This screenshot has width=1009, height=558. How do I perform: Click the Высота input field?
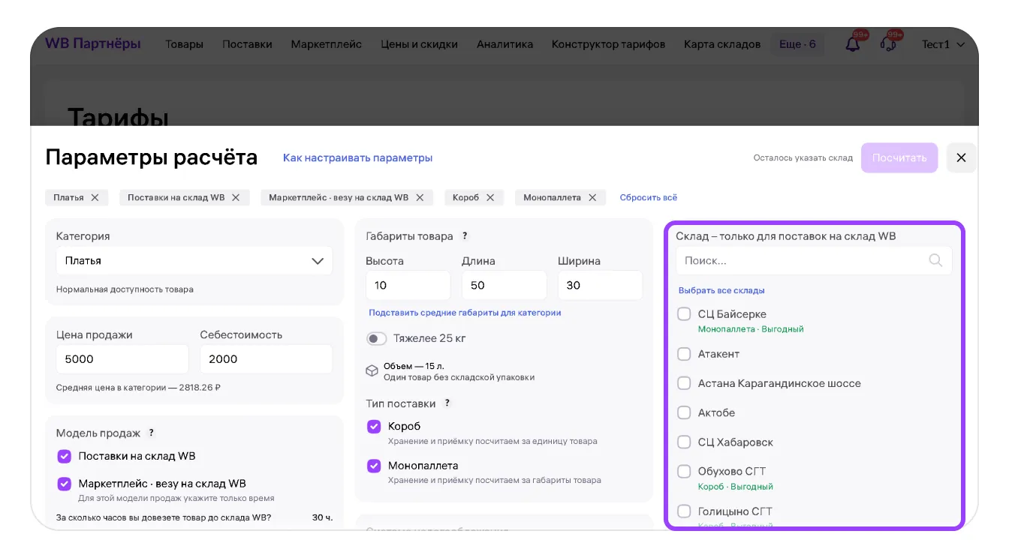(x=408, y=285)
